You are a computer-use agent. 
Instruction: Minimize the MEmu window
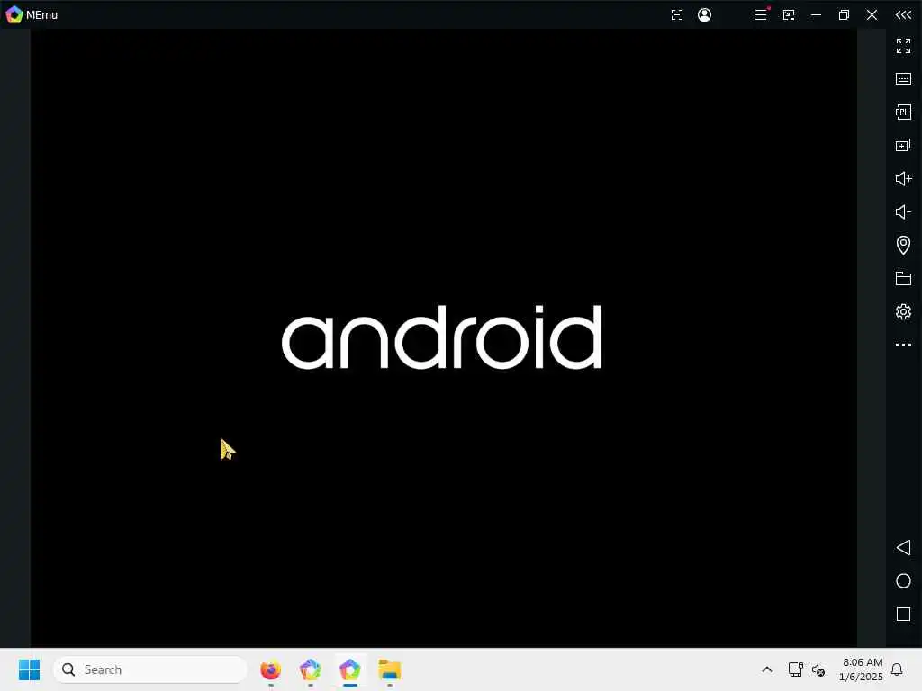pos(816,14)
